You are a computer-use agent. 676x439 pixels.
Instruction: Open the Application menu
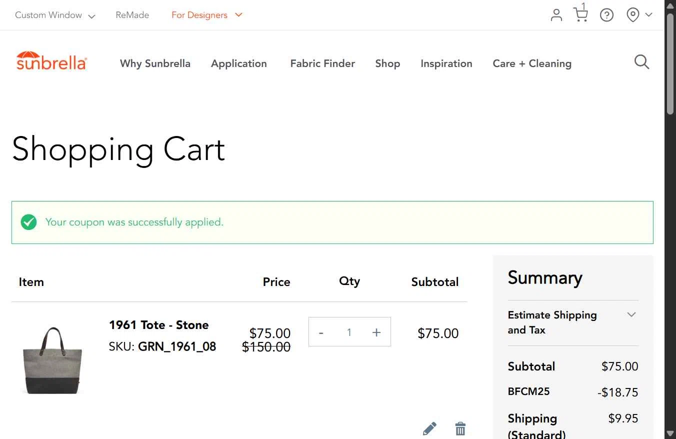pos(239,63)
